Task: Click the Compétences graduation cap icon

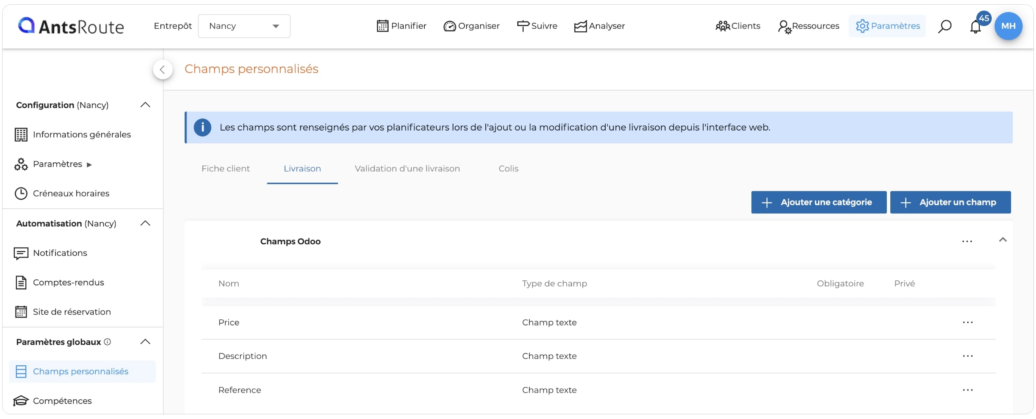Action: (21, 401)
